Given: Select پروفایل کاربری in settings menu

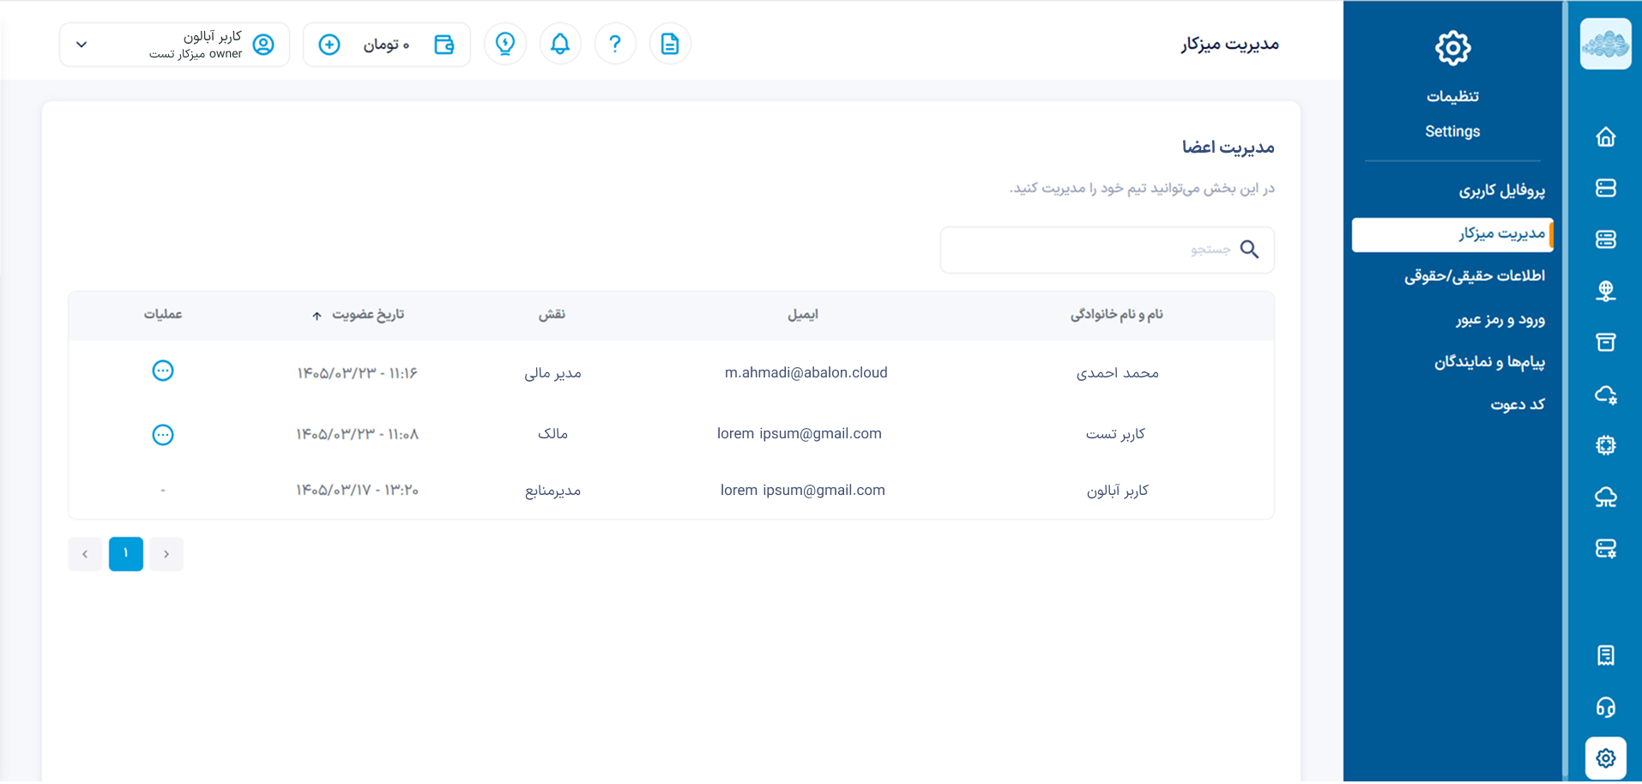Looking at the screenshot, I should pos(1501,190).
